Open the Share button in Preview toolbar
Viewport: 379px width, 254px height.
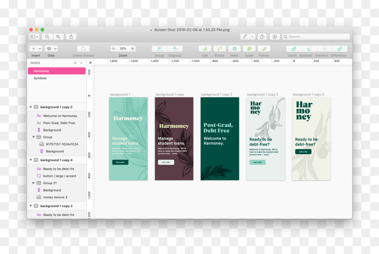point(71,36)
